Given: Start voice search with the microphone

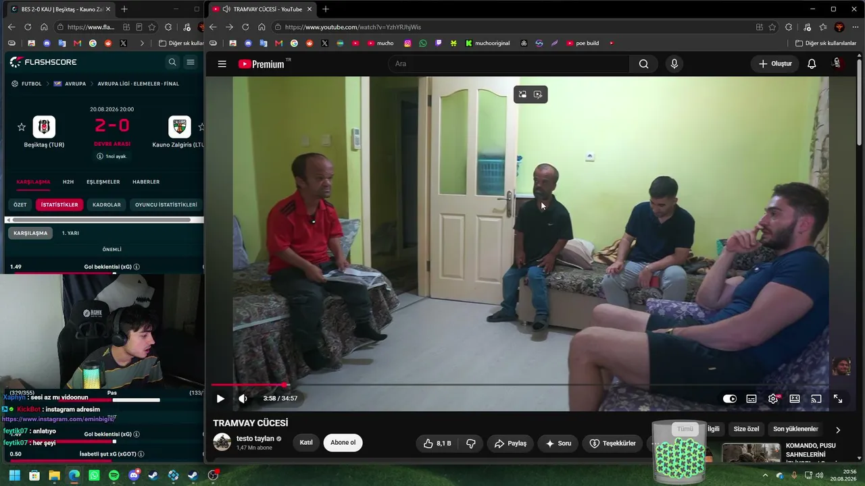Looking at the screenshot, I should tap(674, 64).
